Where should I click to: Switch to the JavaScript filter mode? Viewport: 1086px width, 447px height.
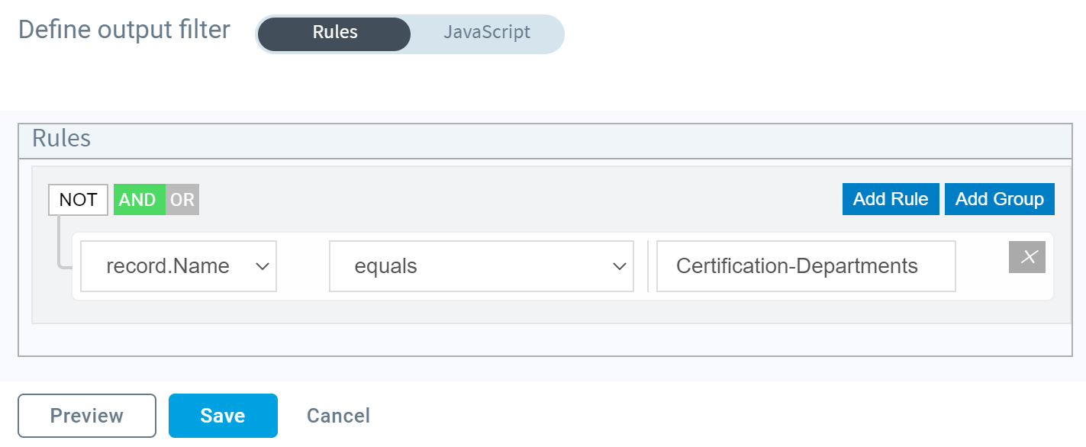click(487, 34)
